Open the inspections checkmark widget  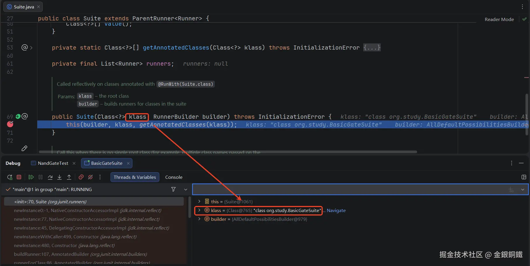click(x=524, y=19)
